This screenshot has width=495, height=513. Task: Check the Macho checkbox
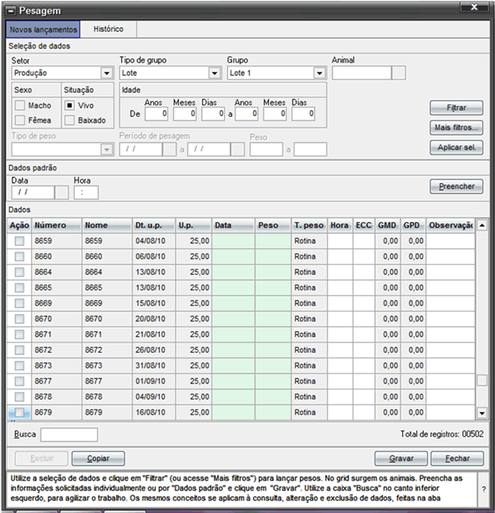19,105
